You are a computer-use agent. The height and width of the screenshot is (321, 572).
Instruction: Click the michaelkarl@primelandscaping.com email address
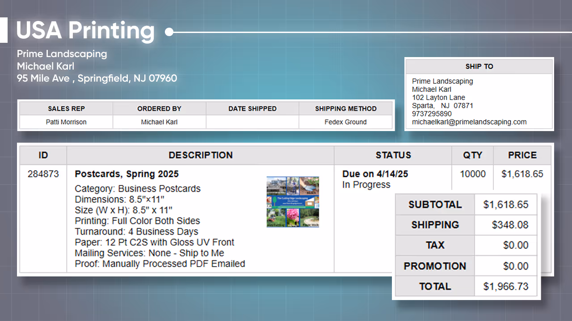click(x=469, y=122)
